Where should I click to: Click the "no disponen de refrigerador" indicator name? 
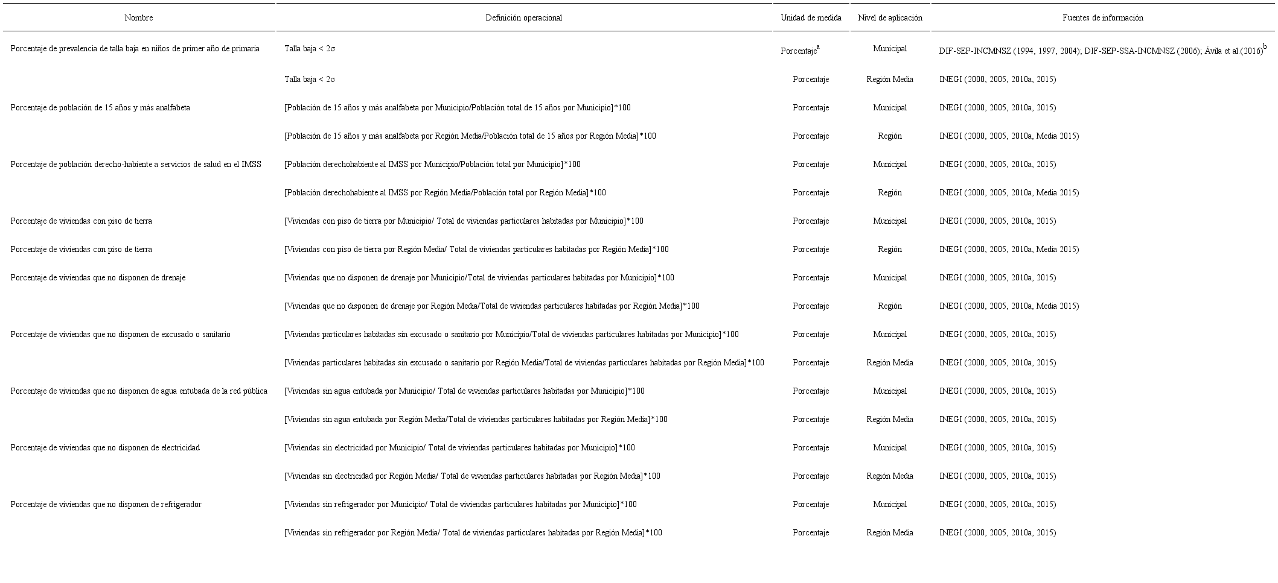pyautogui.click(x=106, y=505)
